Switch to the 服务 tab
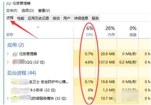The image size is (151, 105). tap(95, 18)
